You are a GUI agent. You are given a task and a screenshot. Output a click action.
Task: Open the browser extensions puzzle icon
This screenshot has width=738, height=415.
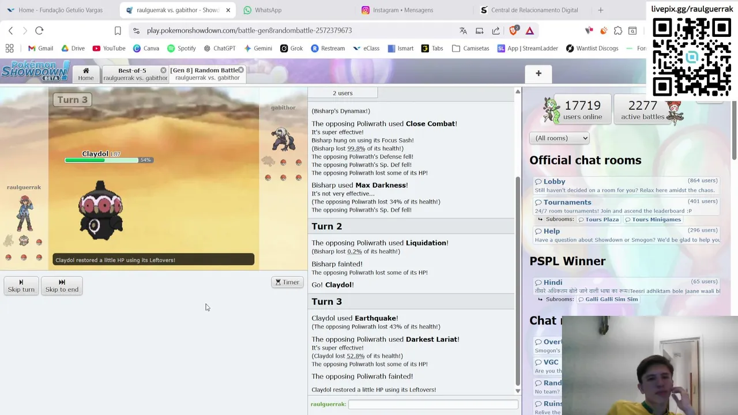618,31
